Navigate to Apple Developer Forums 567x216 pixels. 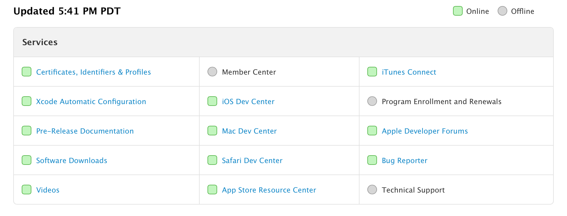(425, 131)
